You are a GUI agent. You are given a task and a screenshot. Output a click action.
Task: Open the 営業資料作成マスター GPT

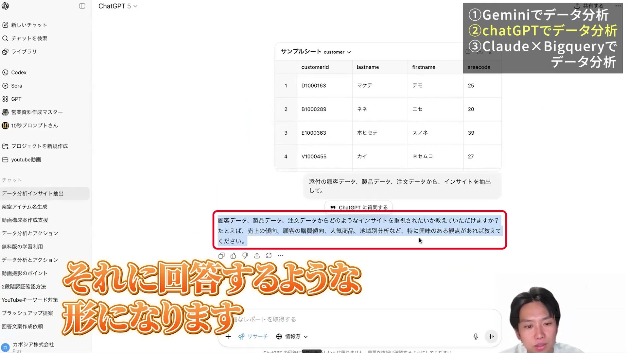33,112
